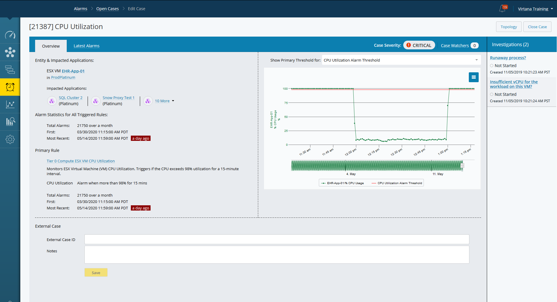Open the chart hamburger menu icon
The image size is (557, 302).
(474, 77)
